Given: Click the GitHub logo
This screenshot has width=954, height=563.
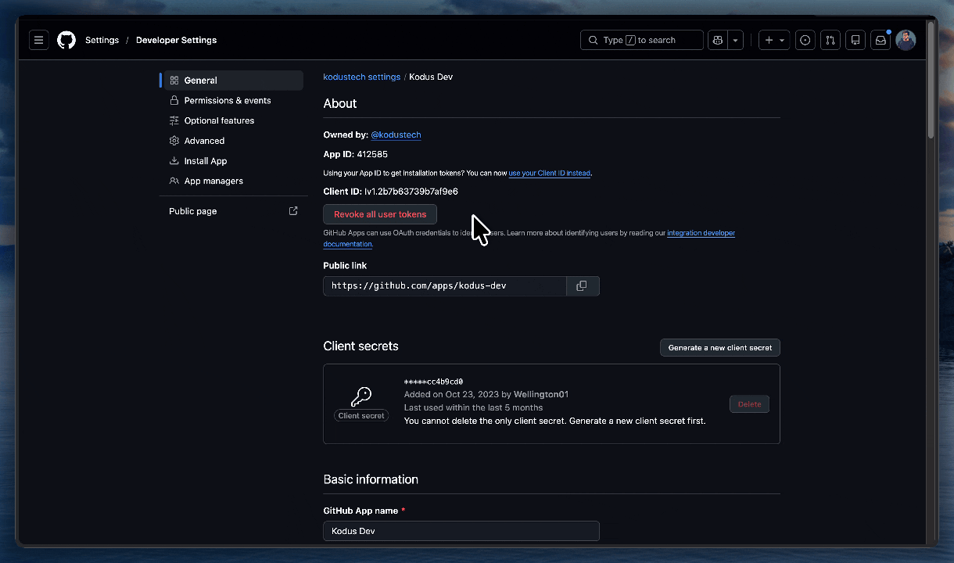Looking at the screenshot, I should pos(66,40).
